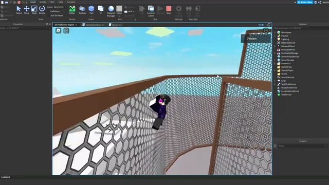Click the share icon near What's New
Viewport: 329px width, 185px height.
(320, 2)
